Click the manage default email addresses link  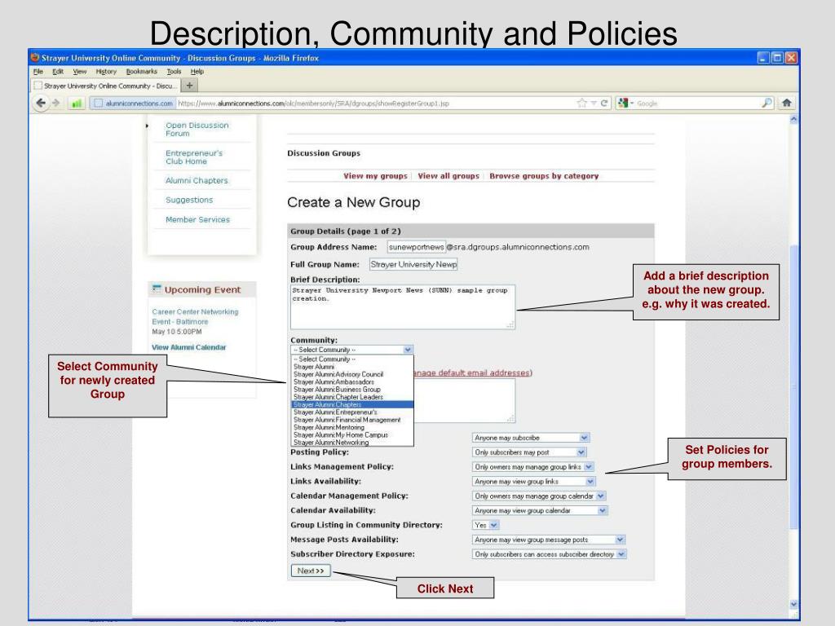pos(472,373)
